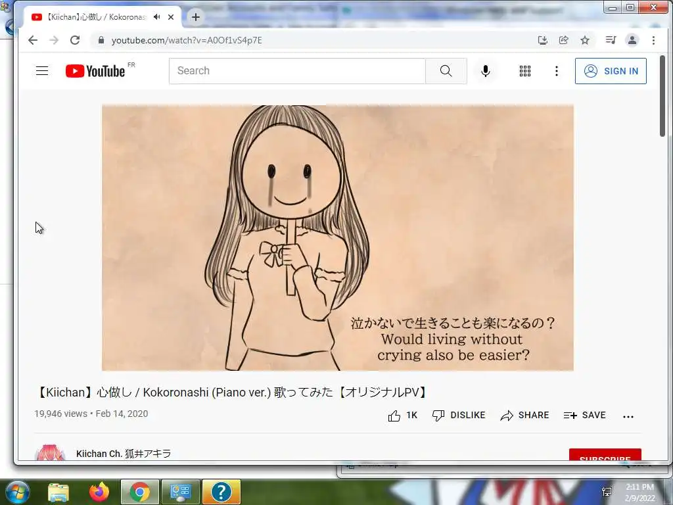The image size is (673, 505).
Task: Share this page from address bar
Action: 563,40
